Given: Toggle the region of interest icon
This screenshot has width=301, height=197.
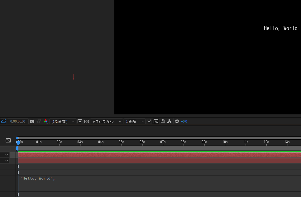Looking at the screenshot, I should 80,121.
